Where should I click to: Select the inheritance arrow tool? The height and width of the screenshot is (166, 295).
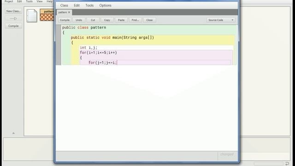click(x=13, y=18)
